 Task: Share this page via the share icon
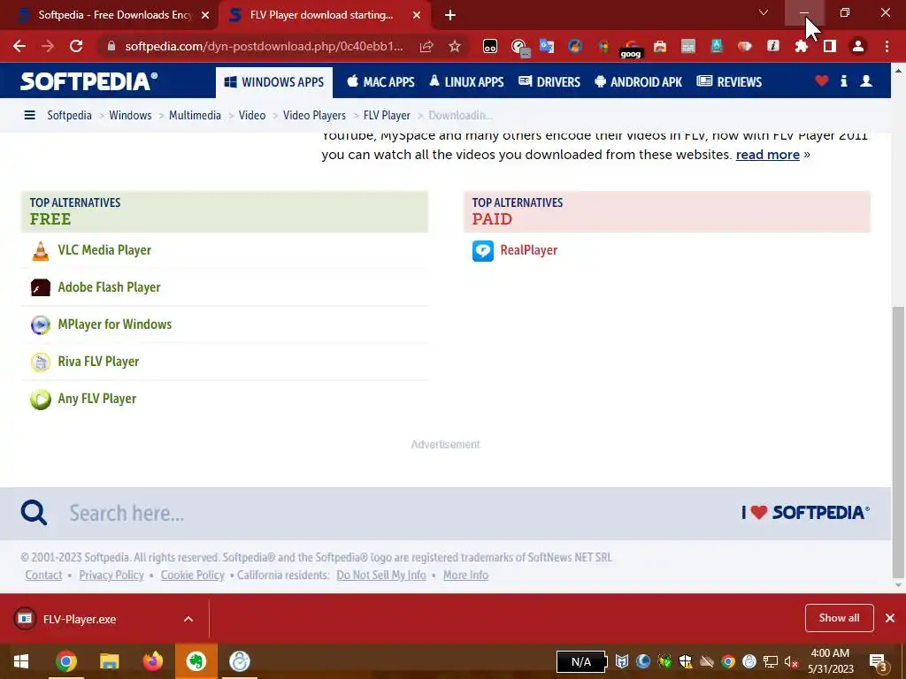click(426, 46)
